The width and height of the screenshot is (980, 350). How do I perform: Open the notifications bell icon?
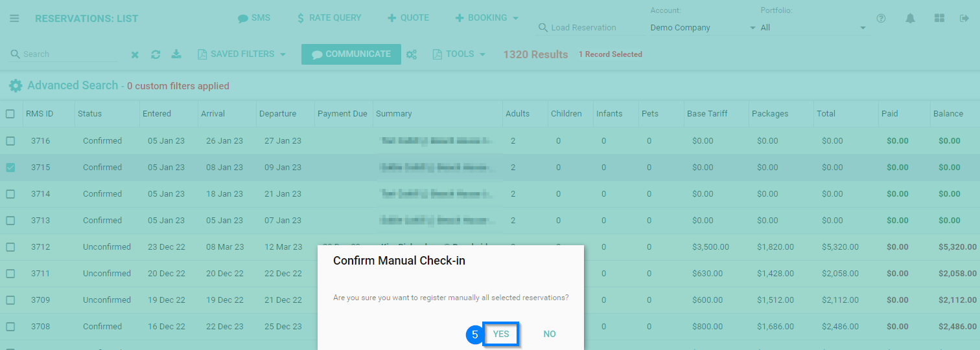click(910, 18)
